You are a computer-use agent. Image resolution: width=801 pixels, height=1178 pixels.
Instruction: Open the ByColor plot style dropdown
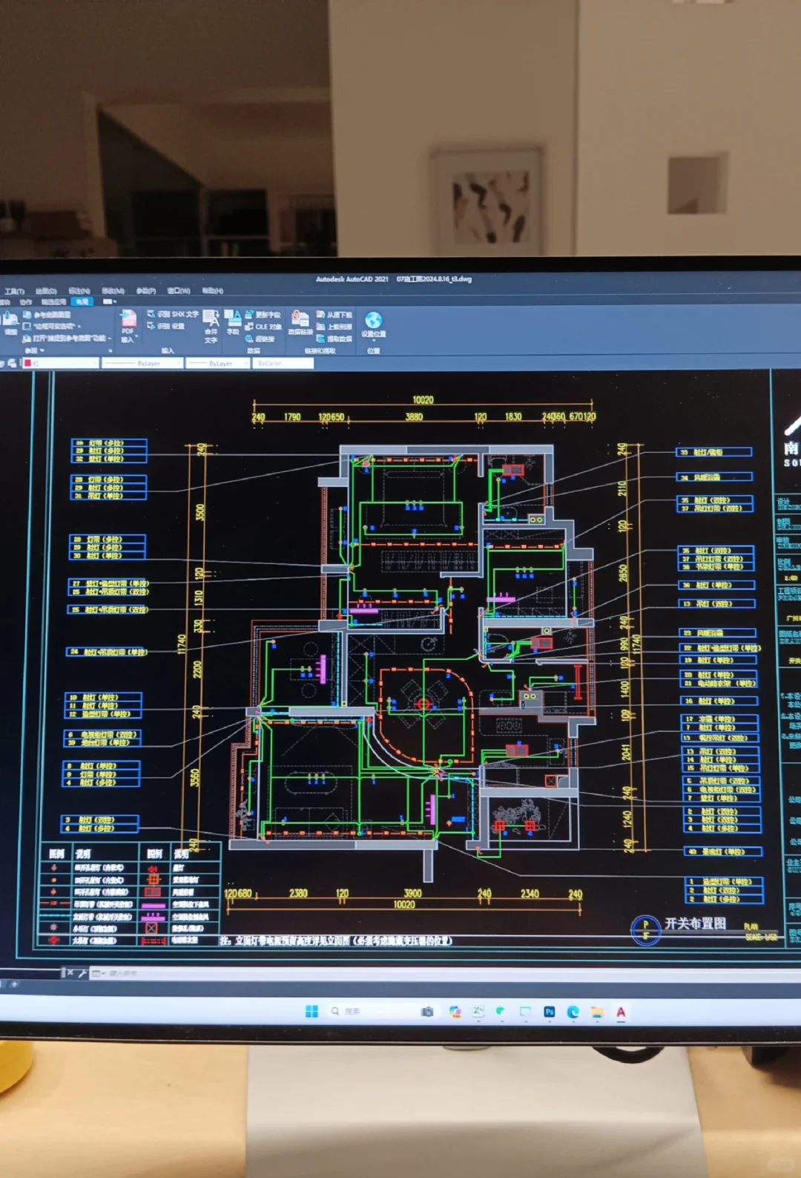point(283,363)
